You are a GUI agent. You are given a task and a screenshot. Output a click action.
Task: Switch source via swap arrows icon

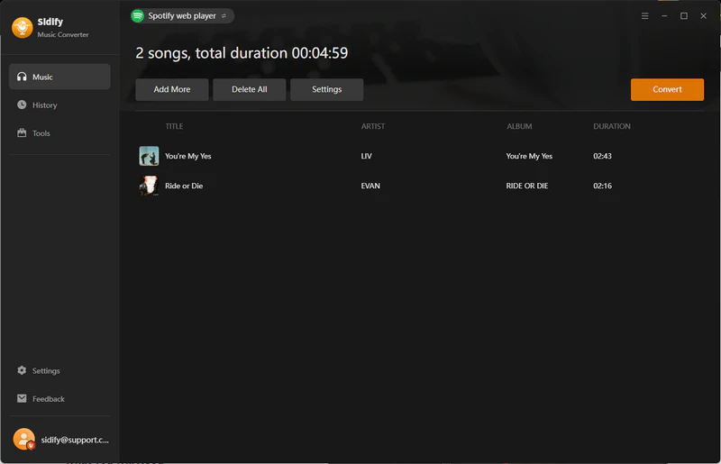224,16
